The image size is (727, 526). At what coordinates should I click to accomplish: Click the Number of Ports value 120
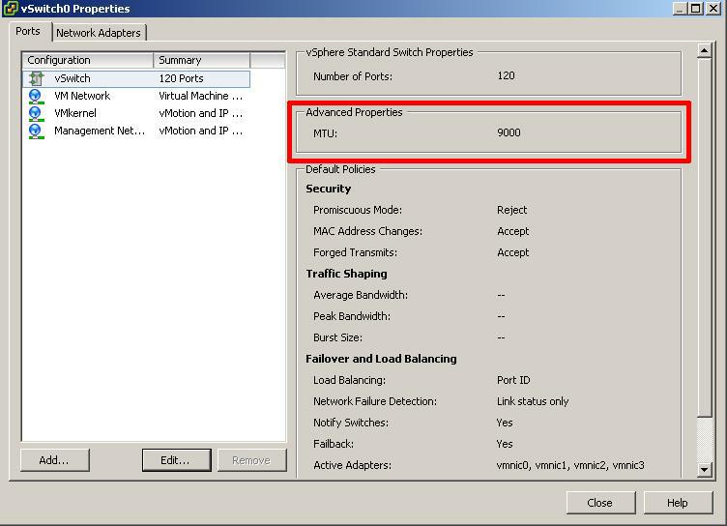(506, 75)
